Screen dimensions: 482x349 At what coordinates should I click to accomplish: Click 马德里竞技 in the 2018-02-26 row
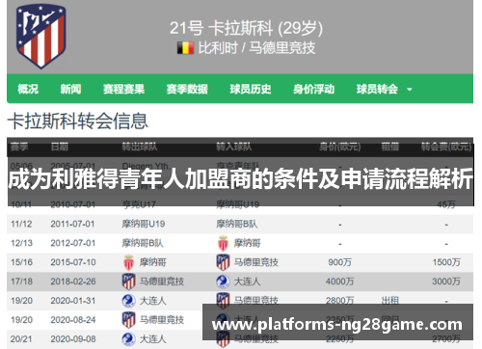coord(162,282)
